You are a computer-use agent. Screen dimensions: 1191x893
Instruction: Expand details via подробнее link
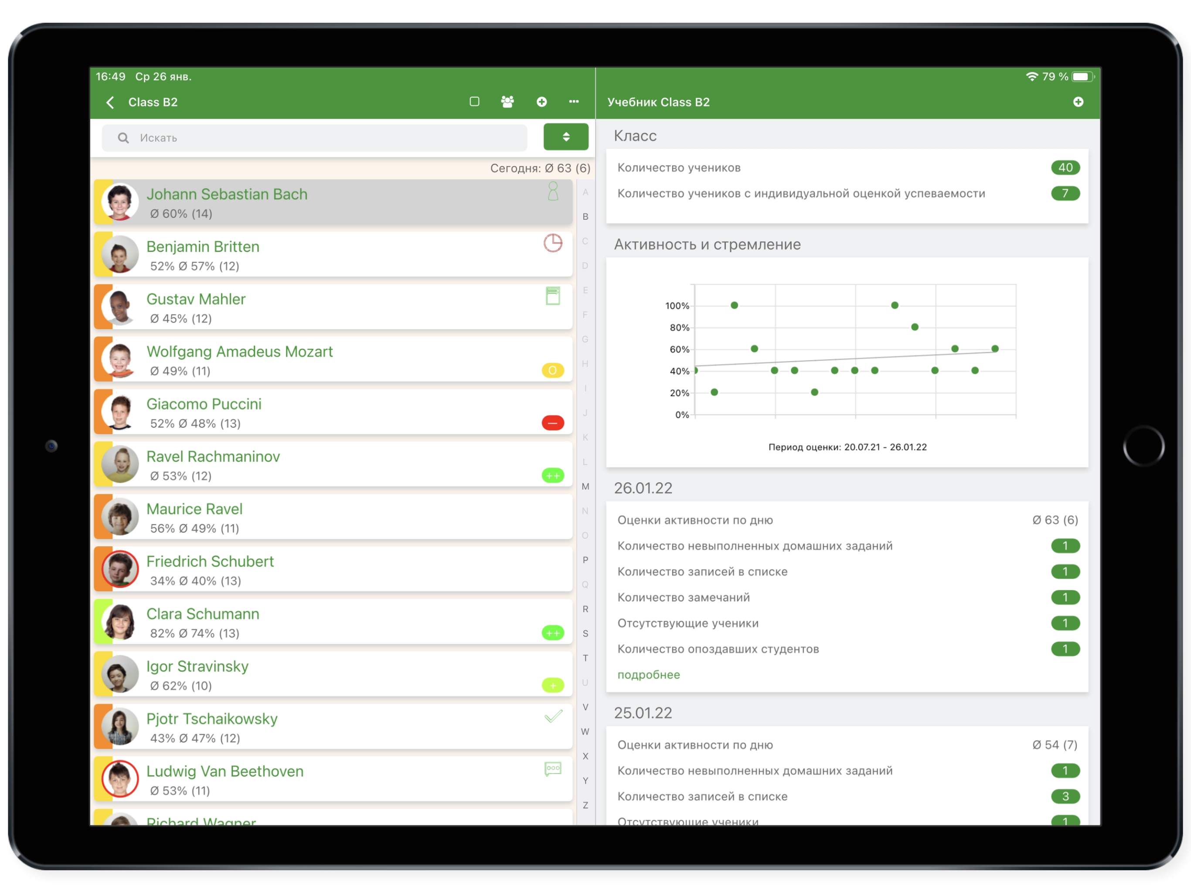pyautogui.click(x=648, y=674)
